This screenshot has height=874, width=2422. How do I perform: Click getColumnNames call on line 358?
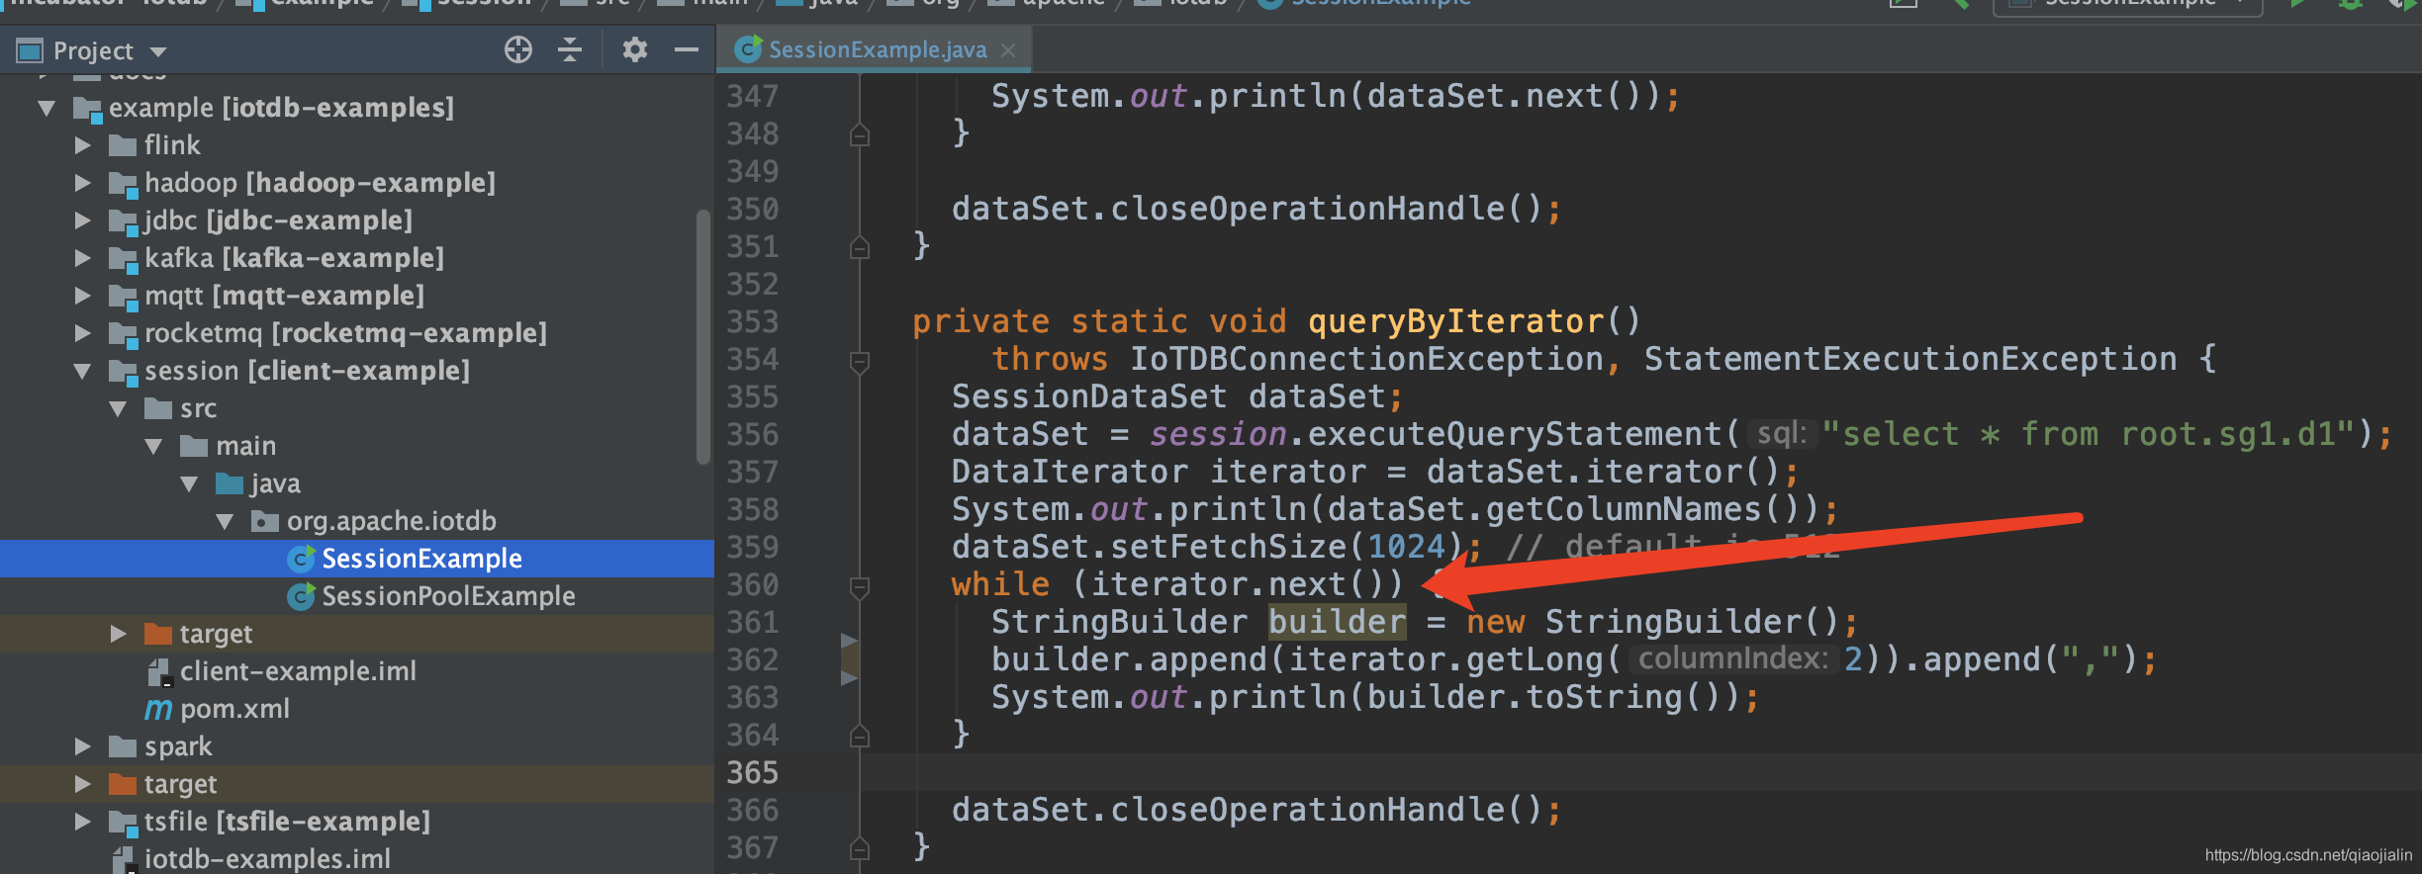pos(1624,509)
